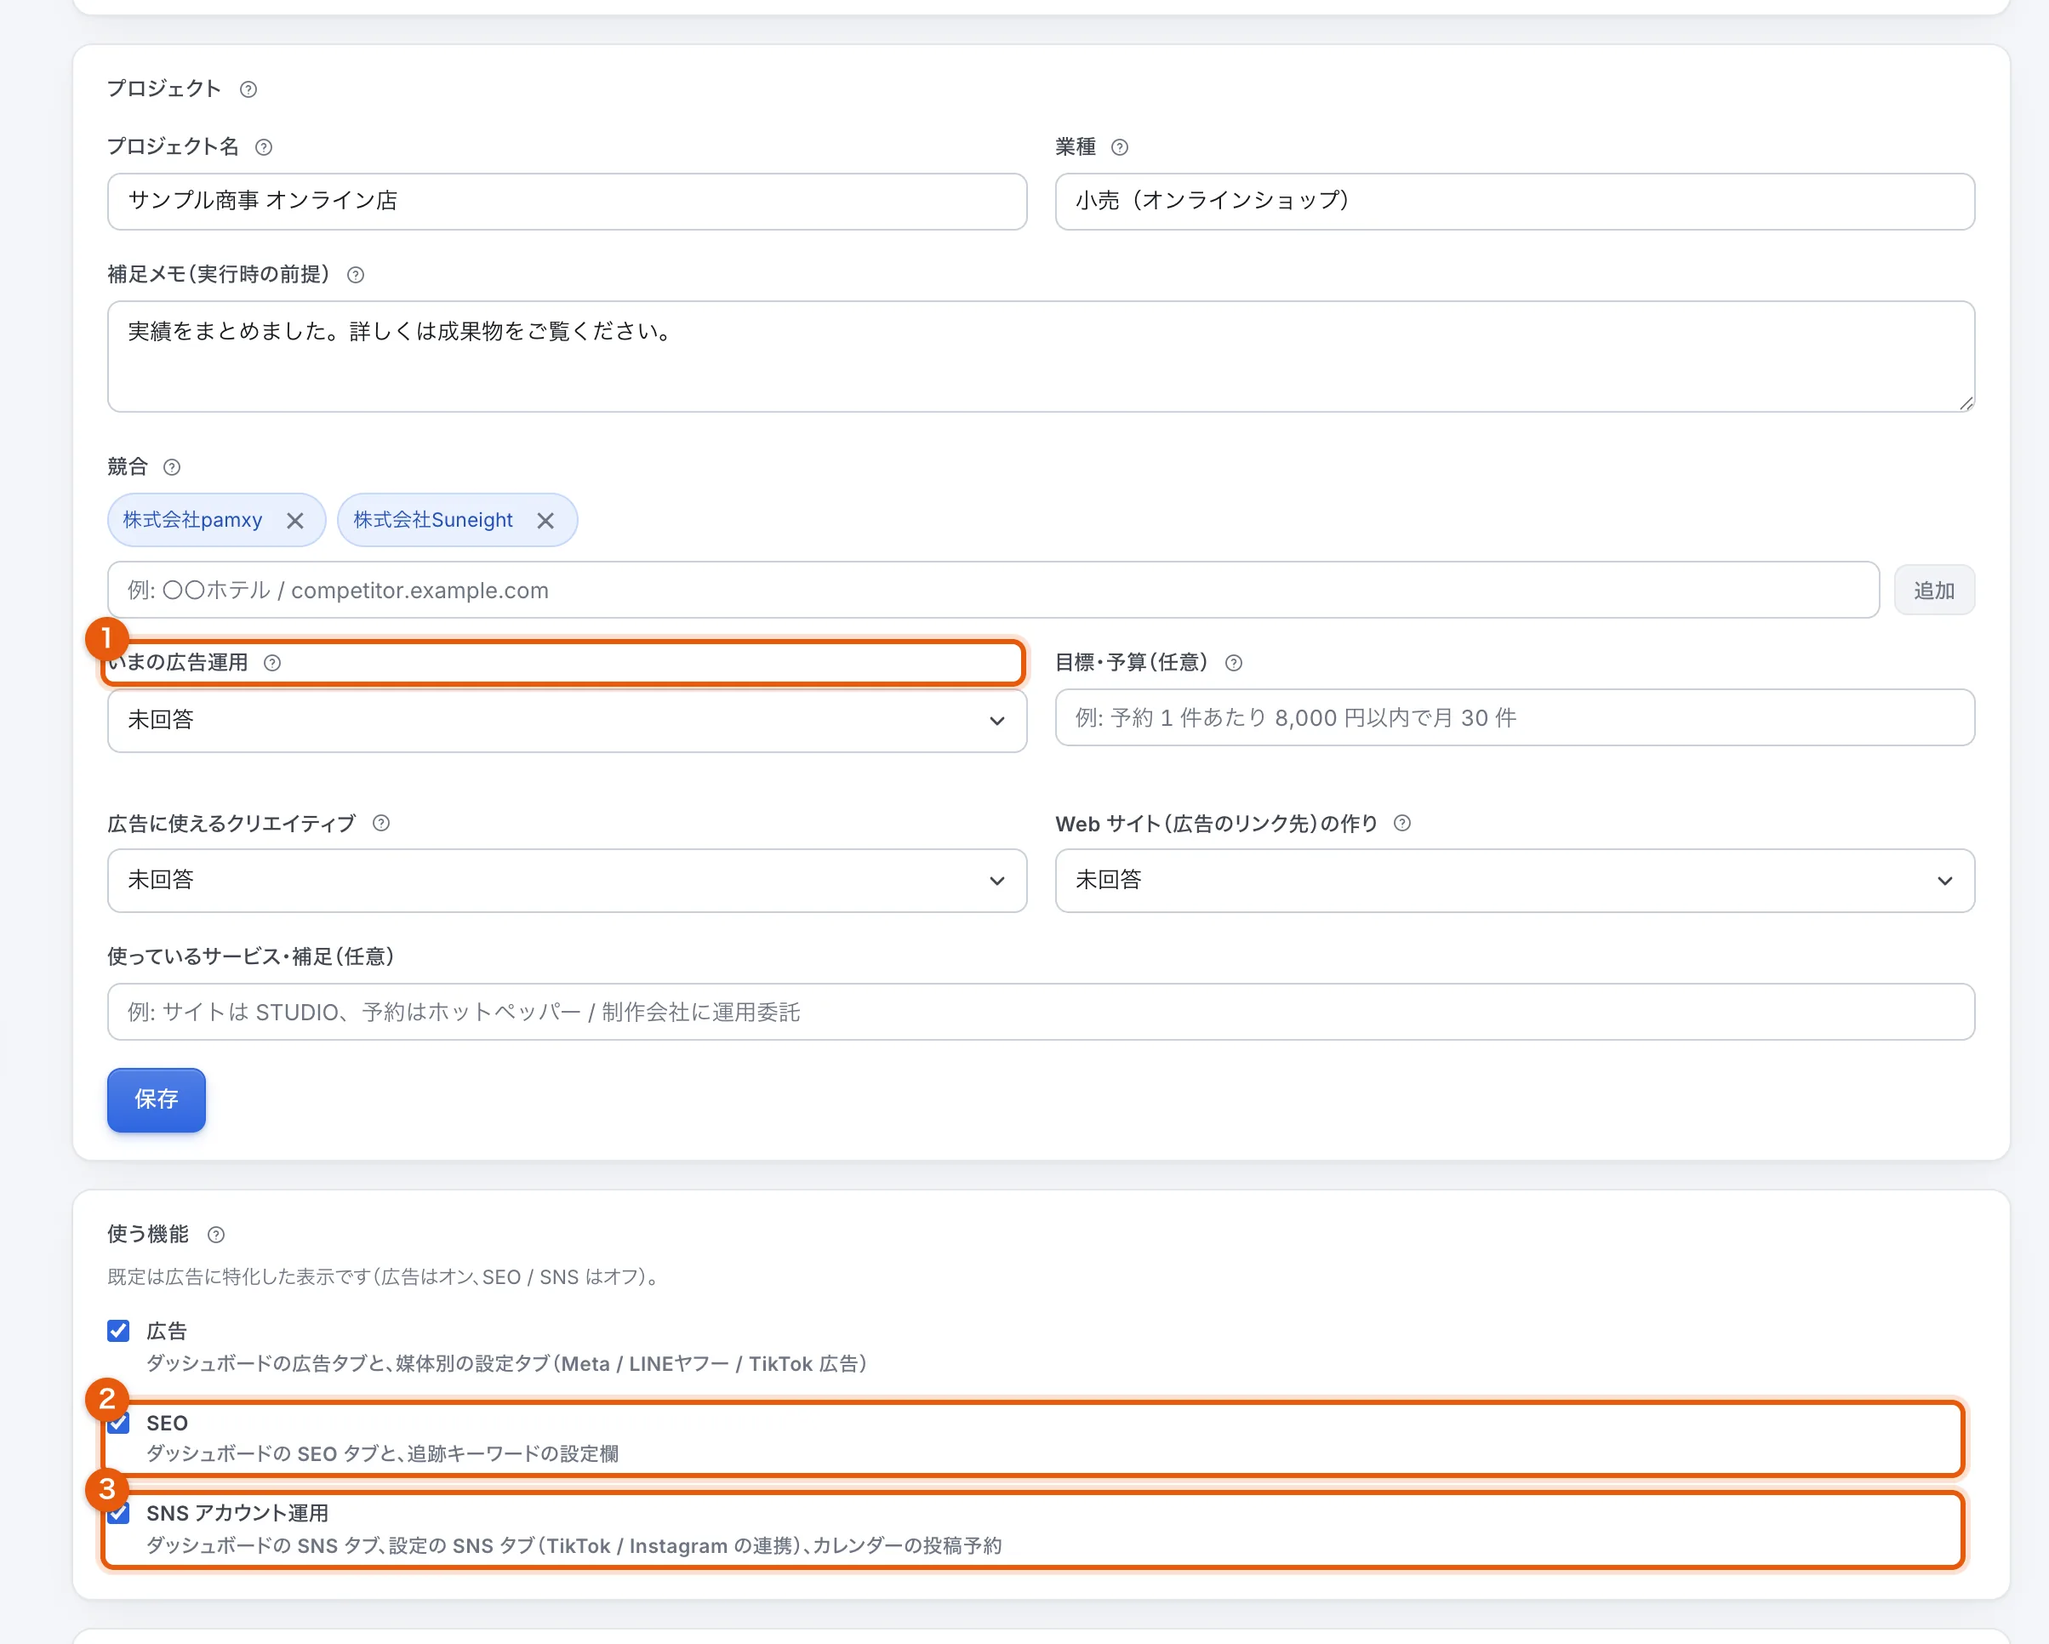The height and width of the screenshot is (1644, 2049).
Task: Click help icon beside 競合 label
Action: 172,466
